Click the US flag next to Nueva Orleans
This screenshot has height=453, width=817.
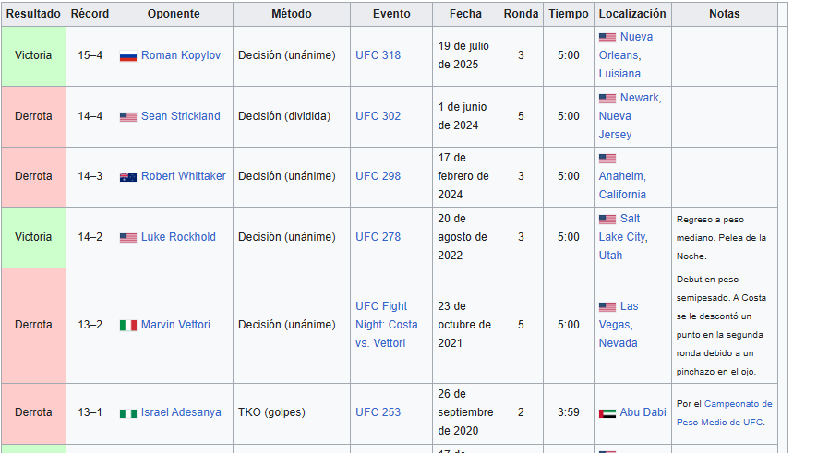tap(607, 38)
